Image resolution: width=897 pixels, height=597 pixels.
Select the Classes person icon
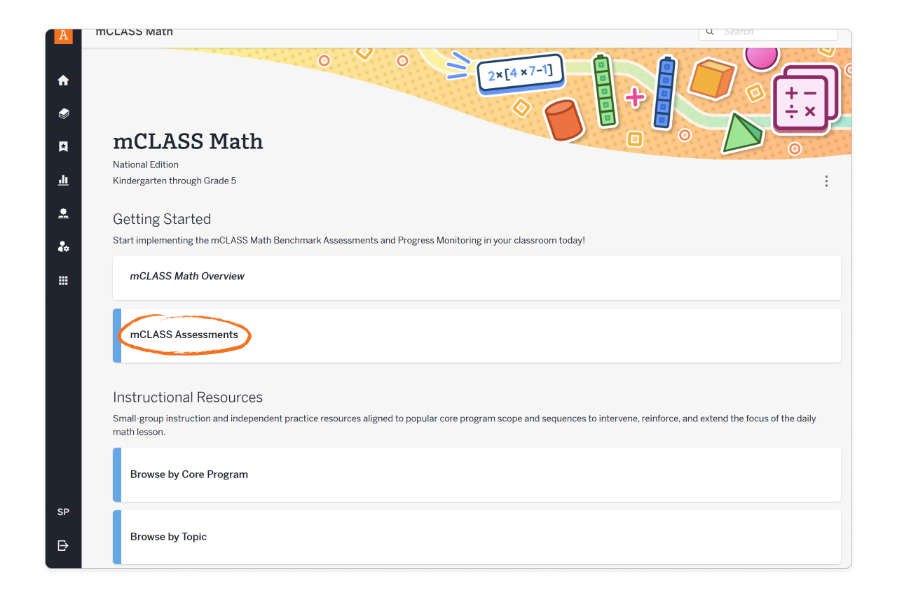pos(63,213)
